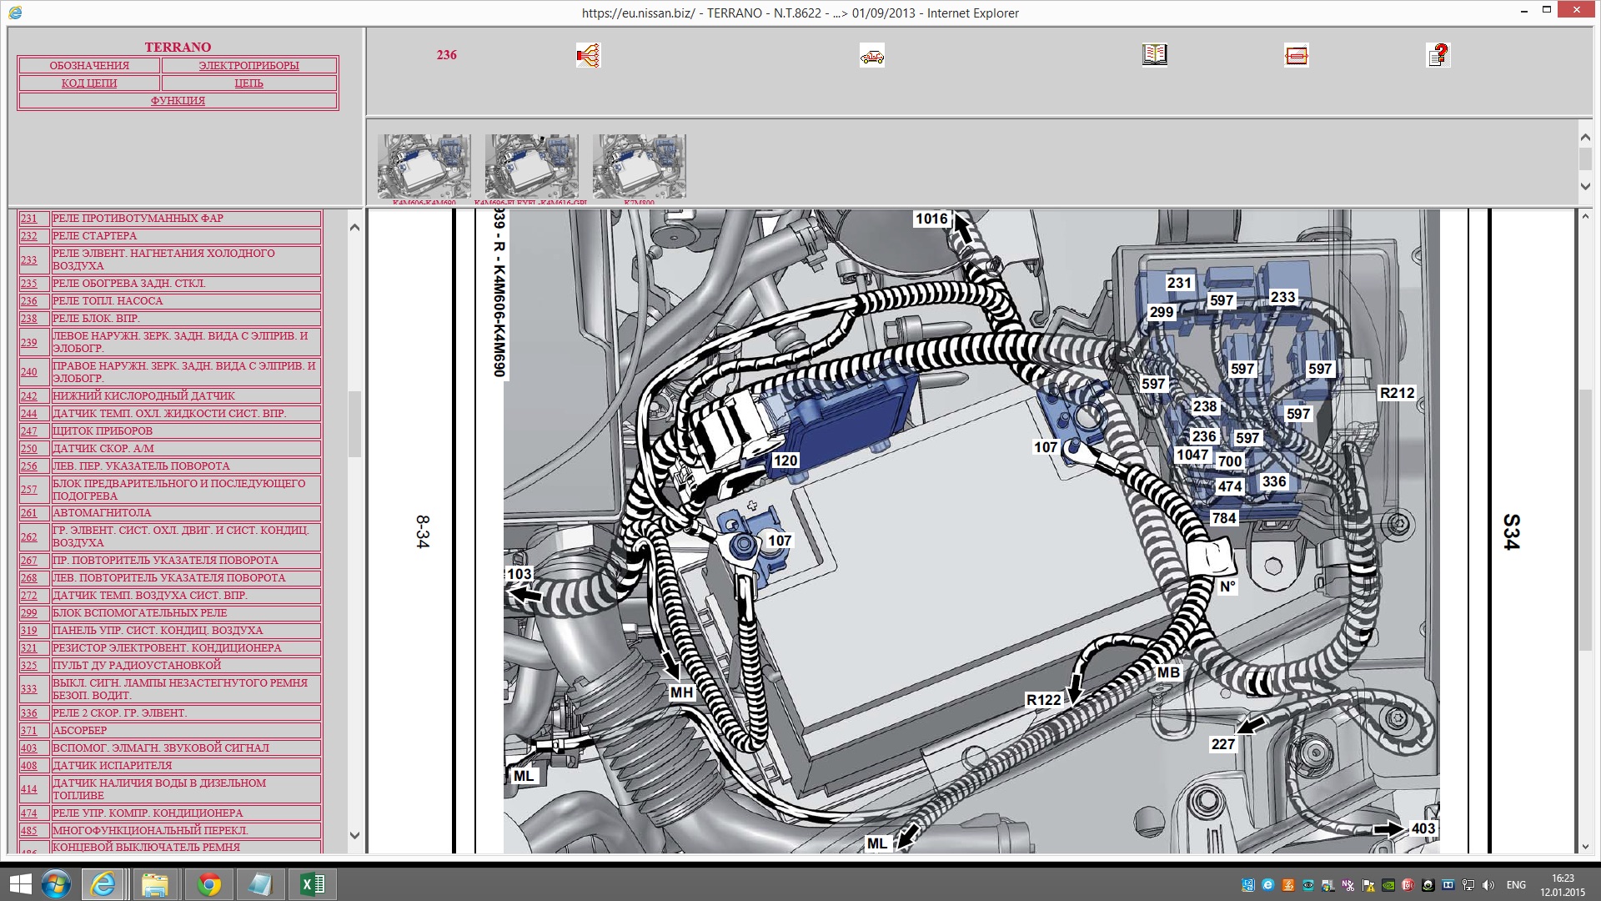Open the ОБОЗНАЧЕНИЯ tab
Screen dimensions: 1601x901
click(89, 66)
